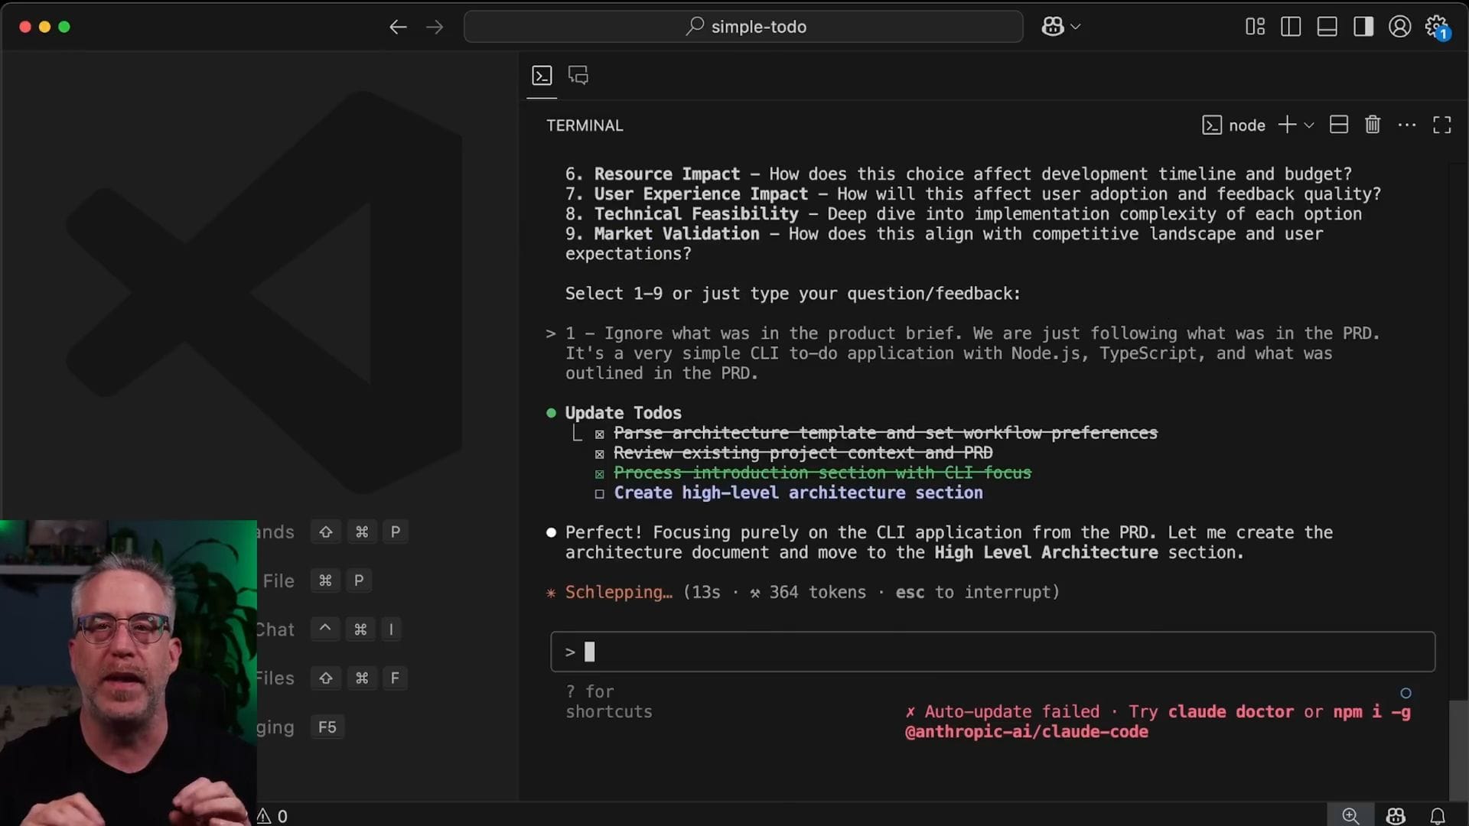The width and height of the screenshot is (1469, 826).
Task: Expand the Copilot dropdown chevron
Action: coord(1076,27)
